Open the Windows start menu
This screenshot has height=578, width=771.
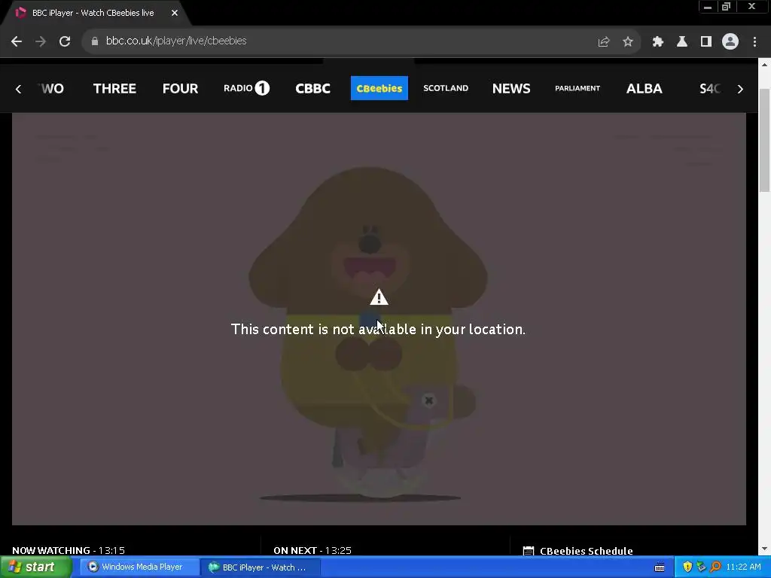pos(36,567)
